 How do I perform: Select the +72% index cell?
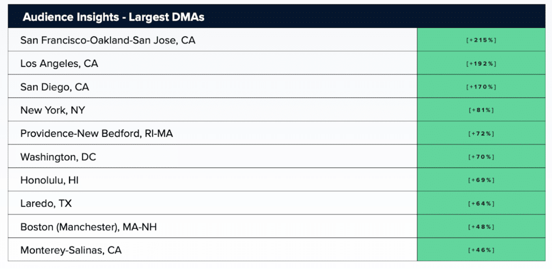tap(481, 133)
